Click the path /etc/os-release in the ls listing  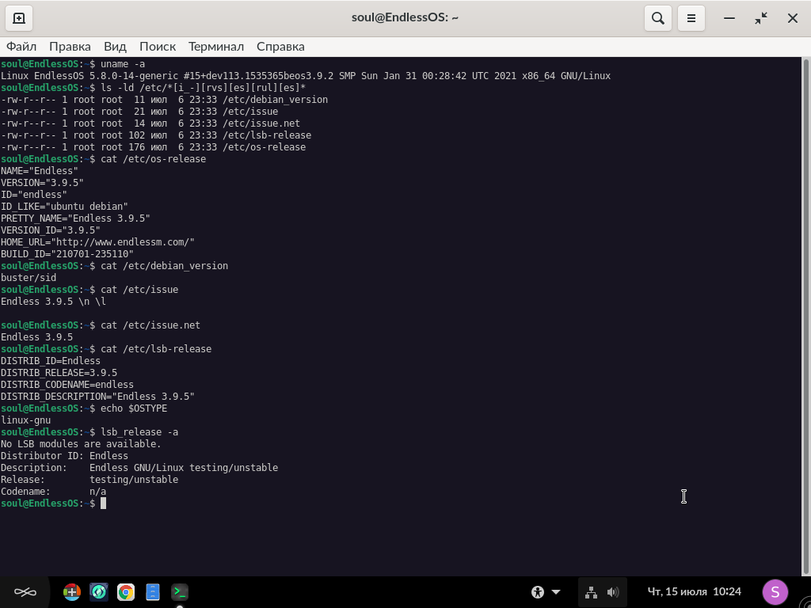[x=264, y=147]
